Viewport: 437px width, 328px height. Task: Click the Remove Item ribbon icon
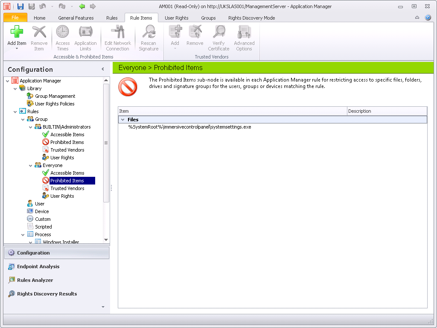[x=39, y=32]
